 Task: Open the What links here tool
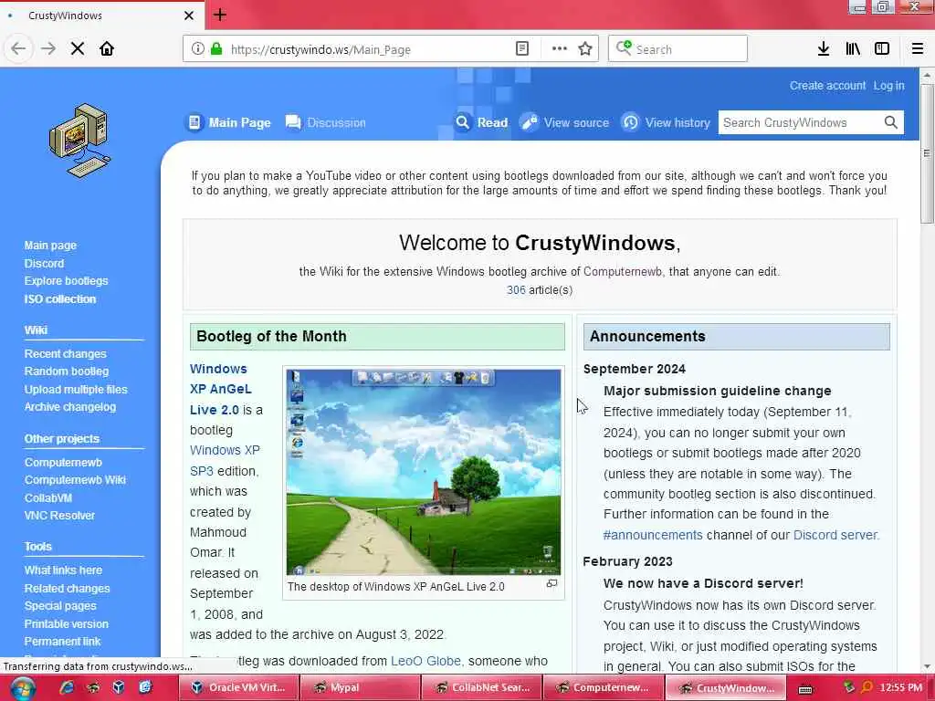tap(63, 570)
